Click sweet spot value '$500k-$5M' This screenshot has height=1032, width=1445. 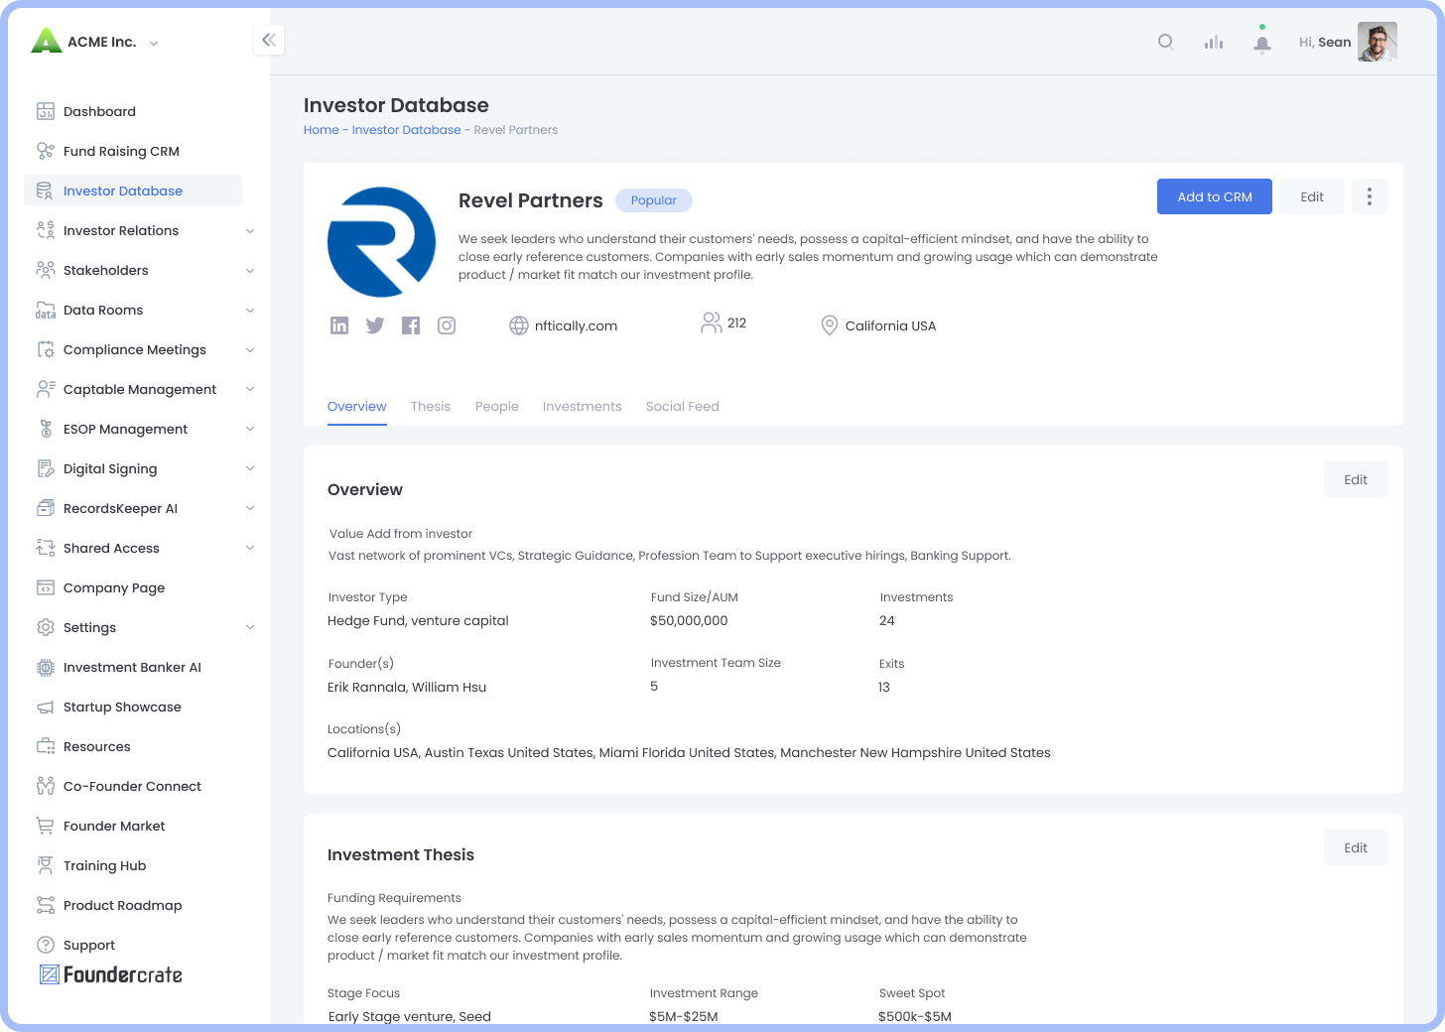(915, 1016)
